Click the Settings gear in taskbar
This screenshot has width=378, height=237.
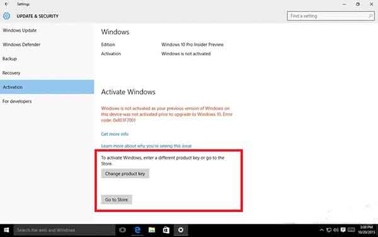[181, 230]
